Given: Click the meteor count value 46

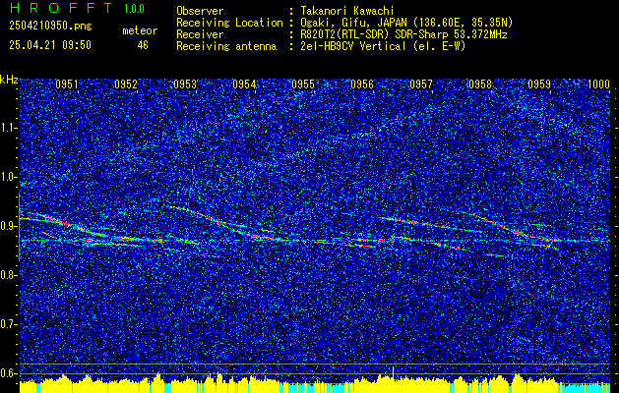Looking at the screenshot, I should click(143, 45).
